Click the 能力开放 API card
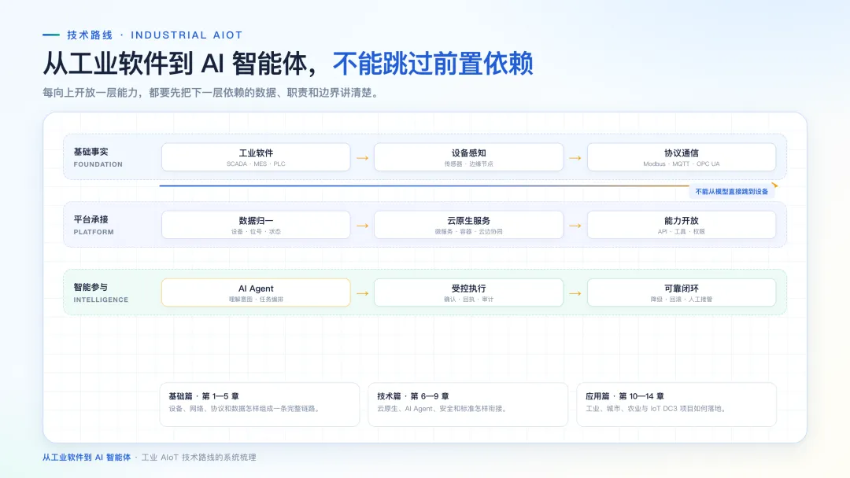This screenshot has width=850, height=478. coord(682,225)
